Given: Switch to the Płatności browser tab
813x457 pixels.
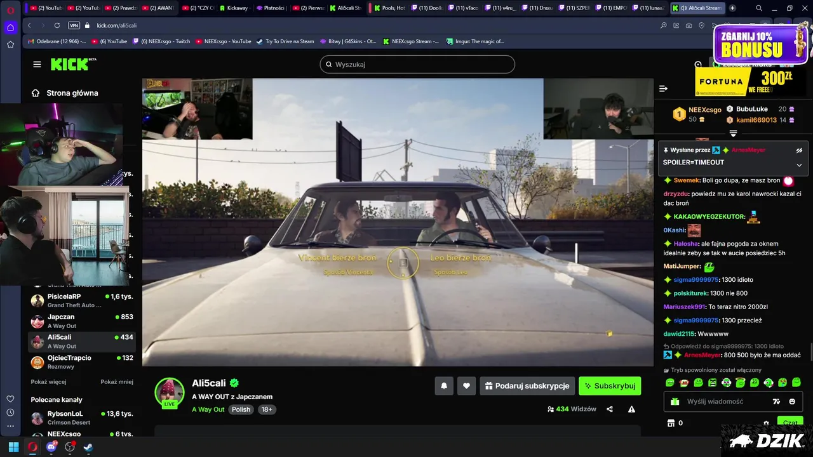Looking at the screenshot, I should pyautogui.click(x=271, y=8).
